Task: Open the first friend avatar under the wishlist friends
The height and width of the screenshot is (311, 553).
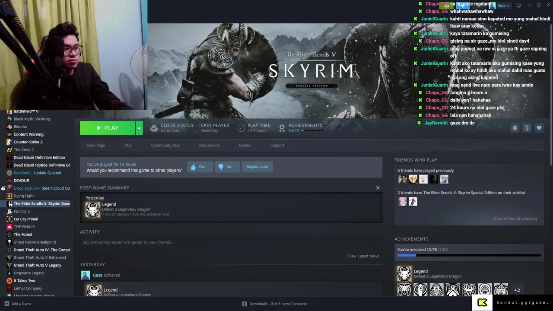Action: (x=402, y=201)
